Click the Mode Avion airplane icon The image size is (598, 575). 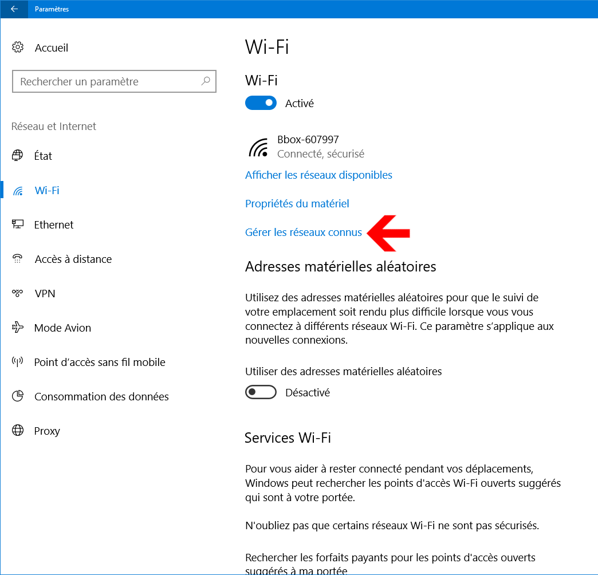coord(18,327)
